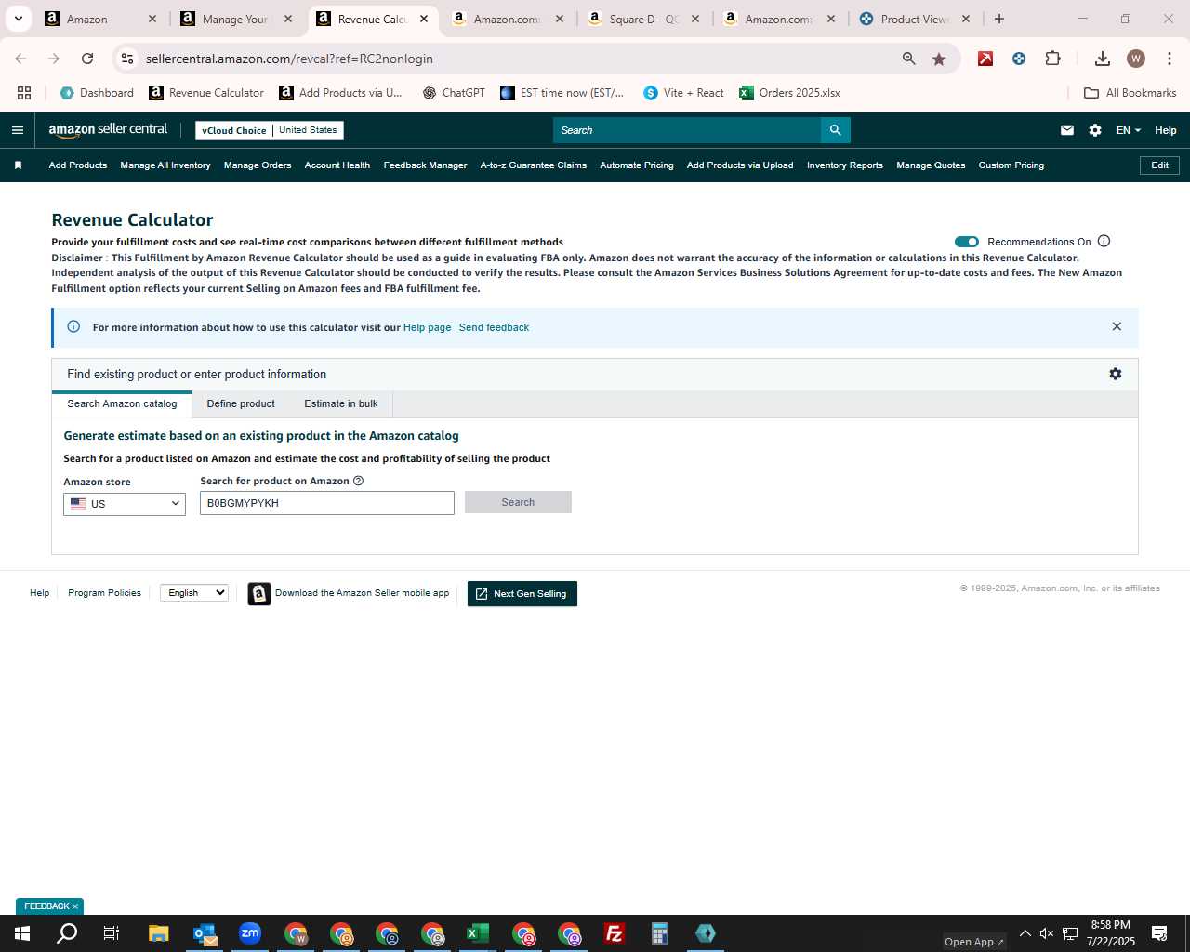
Task: Click the Search button for the product
Action: tap(518, 502)
